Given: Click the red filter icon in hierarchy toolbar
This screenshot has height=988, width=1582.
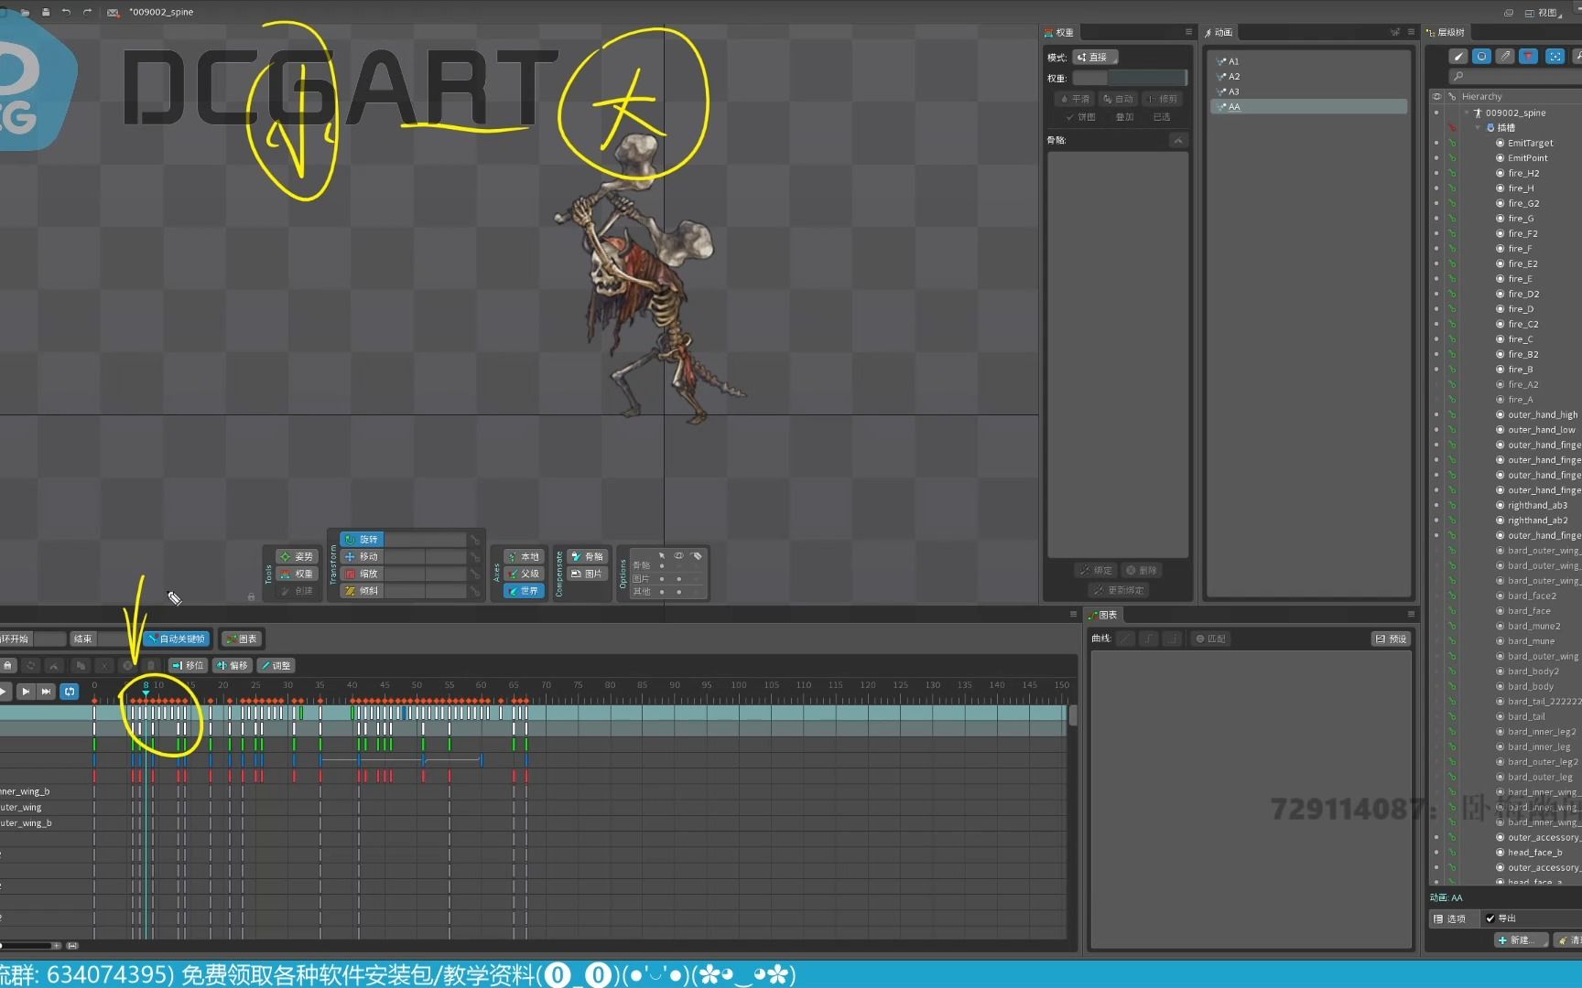Looking at the screenshot, I should coord(1528,57).
